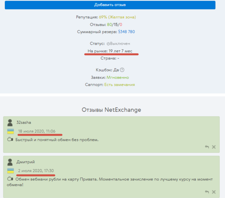
Task: Click the heading Отзывы NetExchange
Action: point(111,110)
